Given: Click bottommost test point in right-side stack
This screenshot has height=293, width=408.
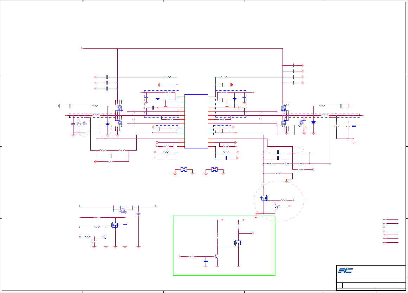Looking at the screenshot, I should pyautogui.click(x=384, y=243).
